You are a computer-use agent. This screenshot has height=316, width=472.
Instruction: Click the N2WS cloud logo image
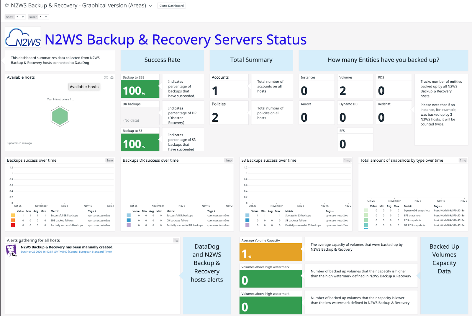tap(23, 37)
